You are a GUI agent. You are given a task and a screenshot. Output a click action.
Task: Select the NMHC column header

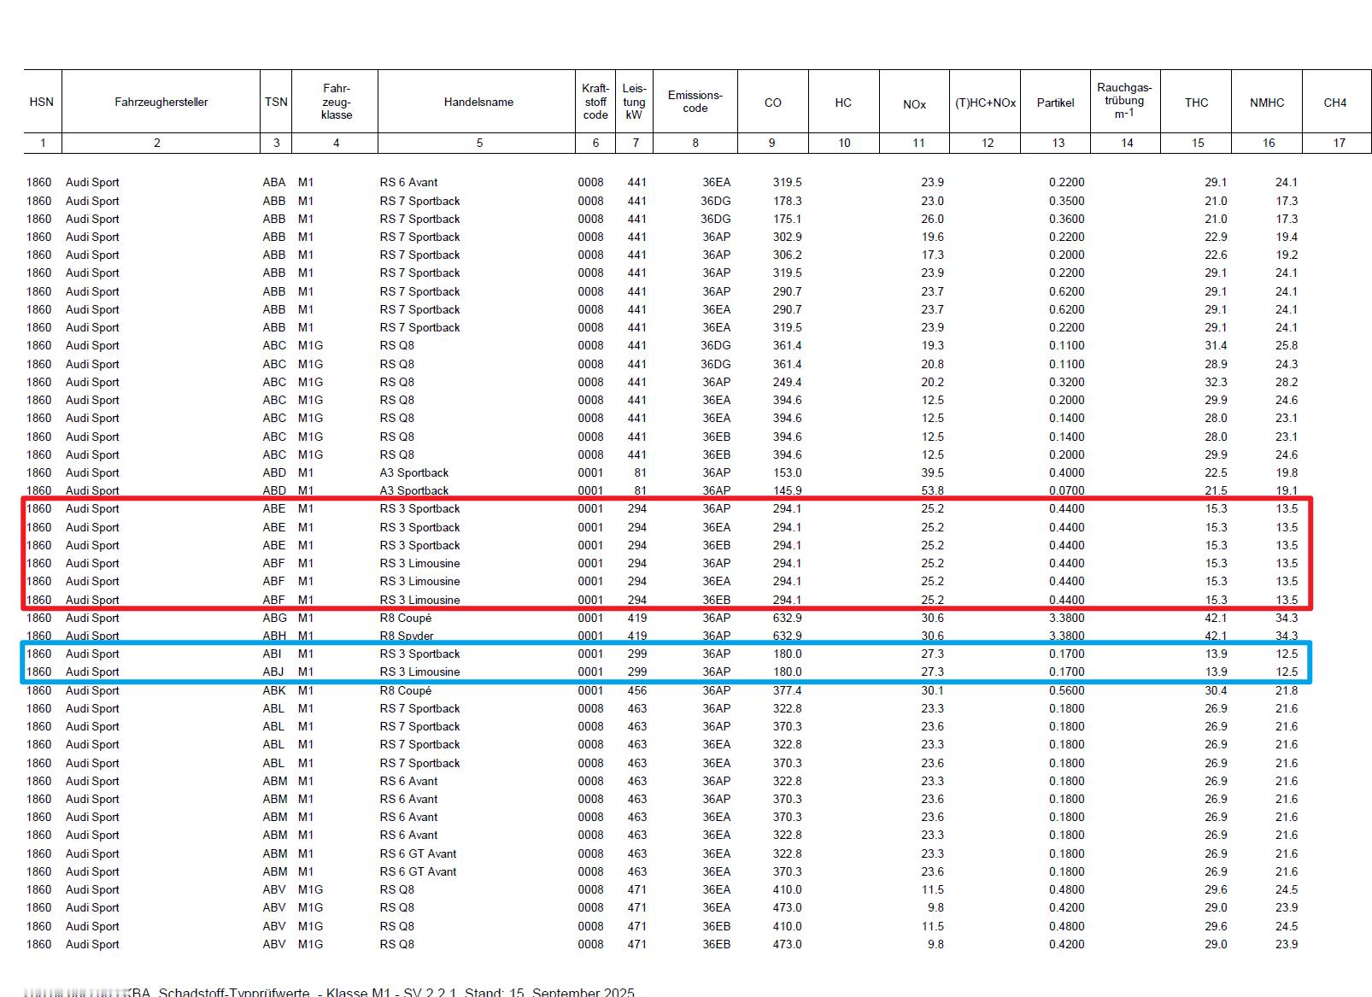[1267, 103]
